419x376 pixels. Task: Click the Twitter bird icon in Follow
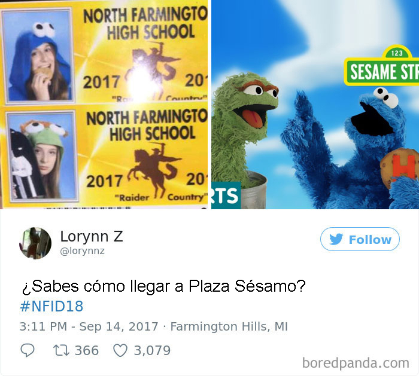336,239
